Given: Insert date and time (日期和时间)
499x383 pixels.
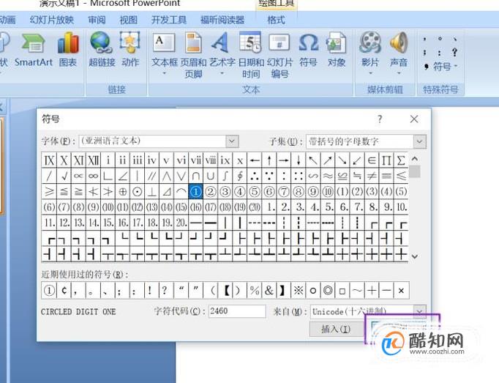Looking at the screenshot, I should click(x=251, y=55).
